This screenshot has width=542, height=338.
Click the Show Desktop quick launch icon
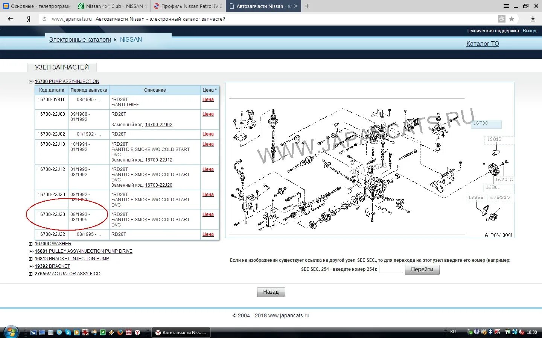(42, 332)
